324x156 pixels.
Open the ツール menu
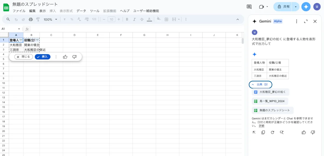tap(94, 11)
